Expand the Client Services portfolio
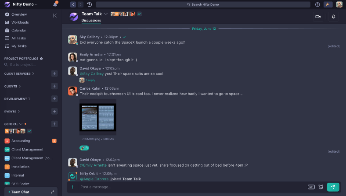 pyautogui.click(x=19, y=73)
